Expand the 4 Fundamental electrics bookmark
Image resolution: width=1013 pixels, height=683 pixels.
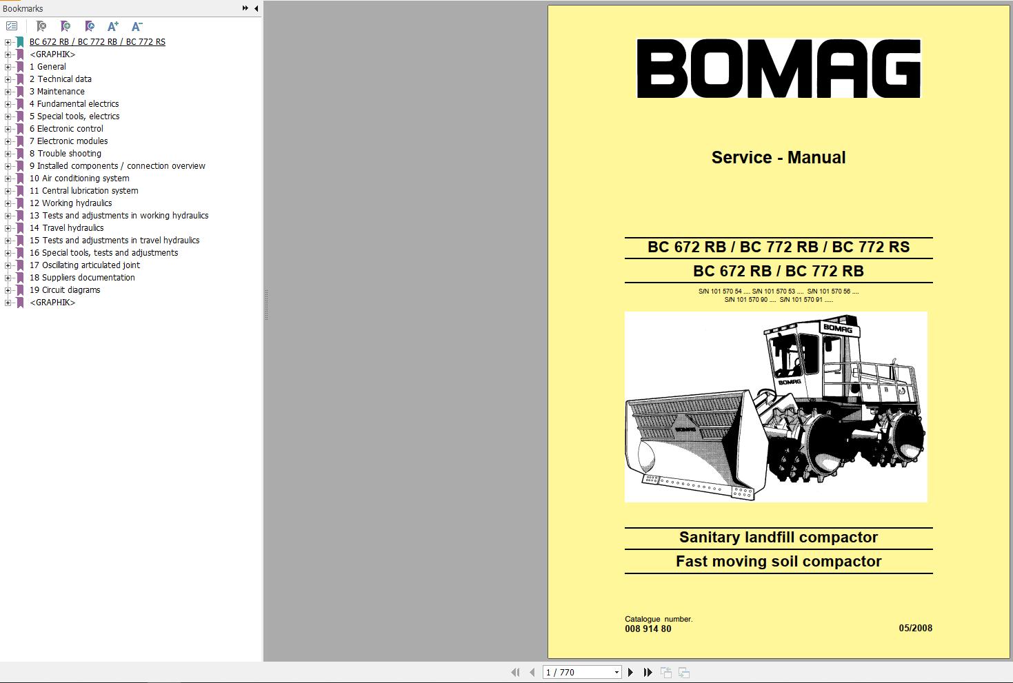click(8, 104)
